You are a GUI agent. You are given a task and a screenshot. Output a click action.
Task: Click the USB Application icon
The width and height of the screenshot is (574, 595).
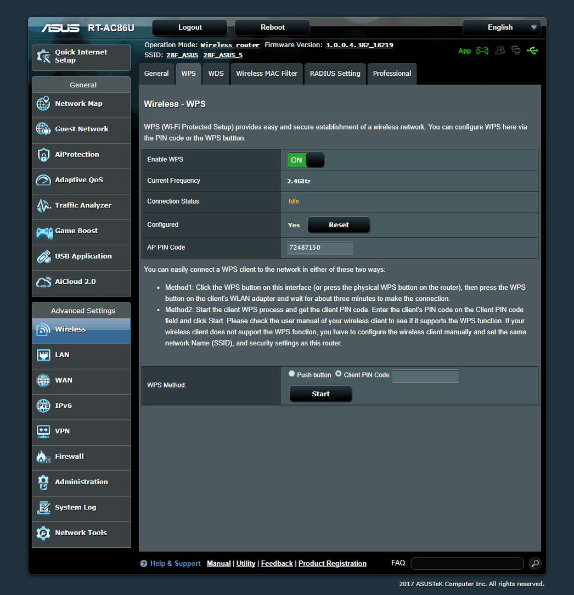point(44,256)
